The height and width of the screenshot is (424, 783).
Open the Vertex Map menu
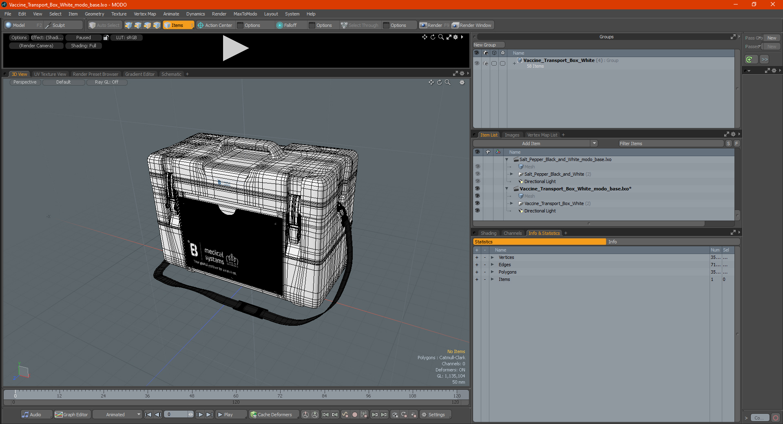(145, 14)
